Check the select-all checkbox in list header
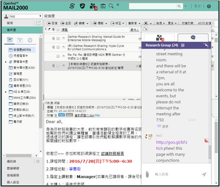This screenshot has height=187, width=220. click(58, 30)
